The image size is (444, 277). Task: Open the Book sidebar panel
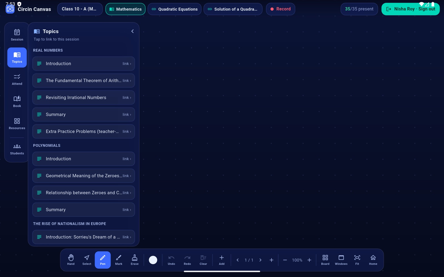[x=17, y=102]
